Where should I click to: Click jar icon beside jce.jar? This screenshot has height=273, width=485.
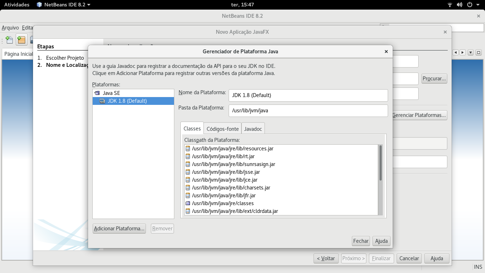click(188, 180)
